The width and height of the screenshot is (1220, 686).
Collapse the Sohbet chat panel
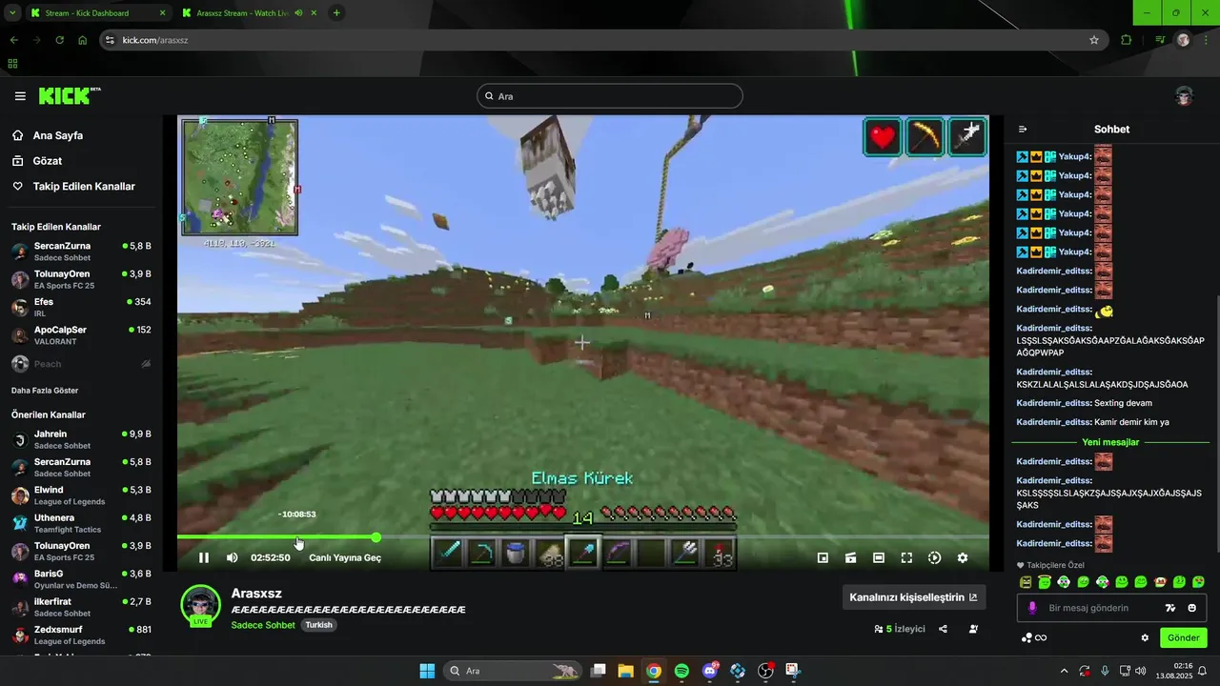point(1023,129)
